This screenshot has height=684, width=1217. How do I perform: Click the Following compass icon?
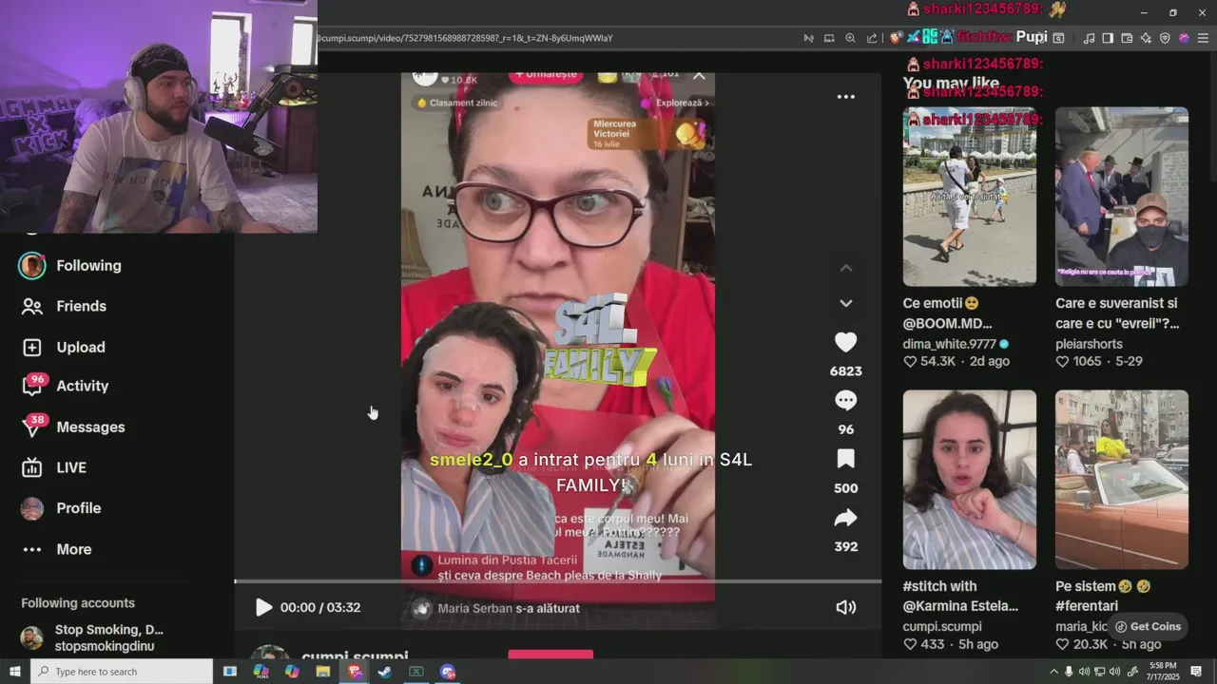pyautogui.click(x=32, y=266)
